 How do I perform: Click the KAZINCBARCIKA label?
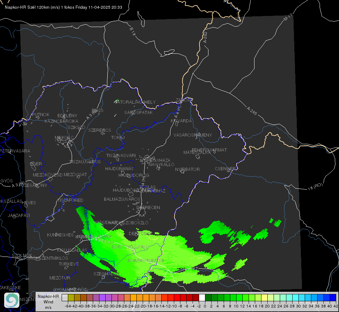(61, 121)
